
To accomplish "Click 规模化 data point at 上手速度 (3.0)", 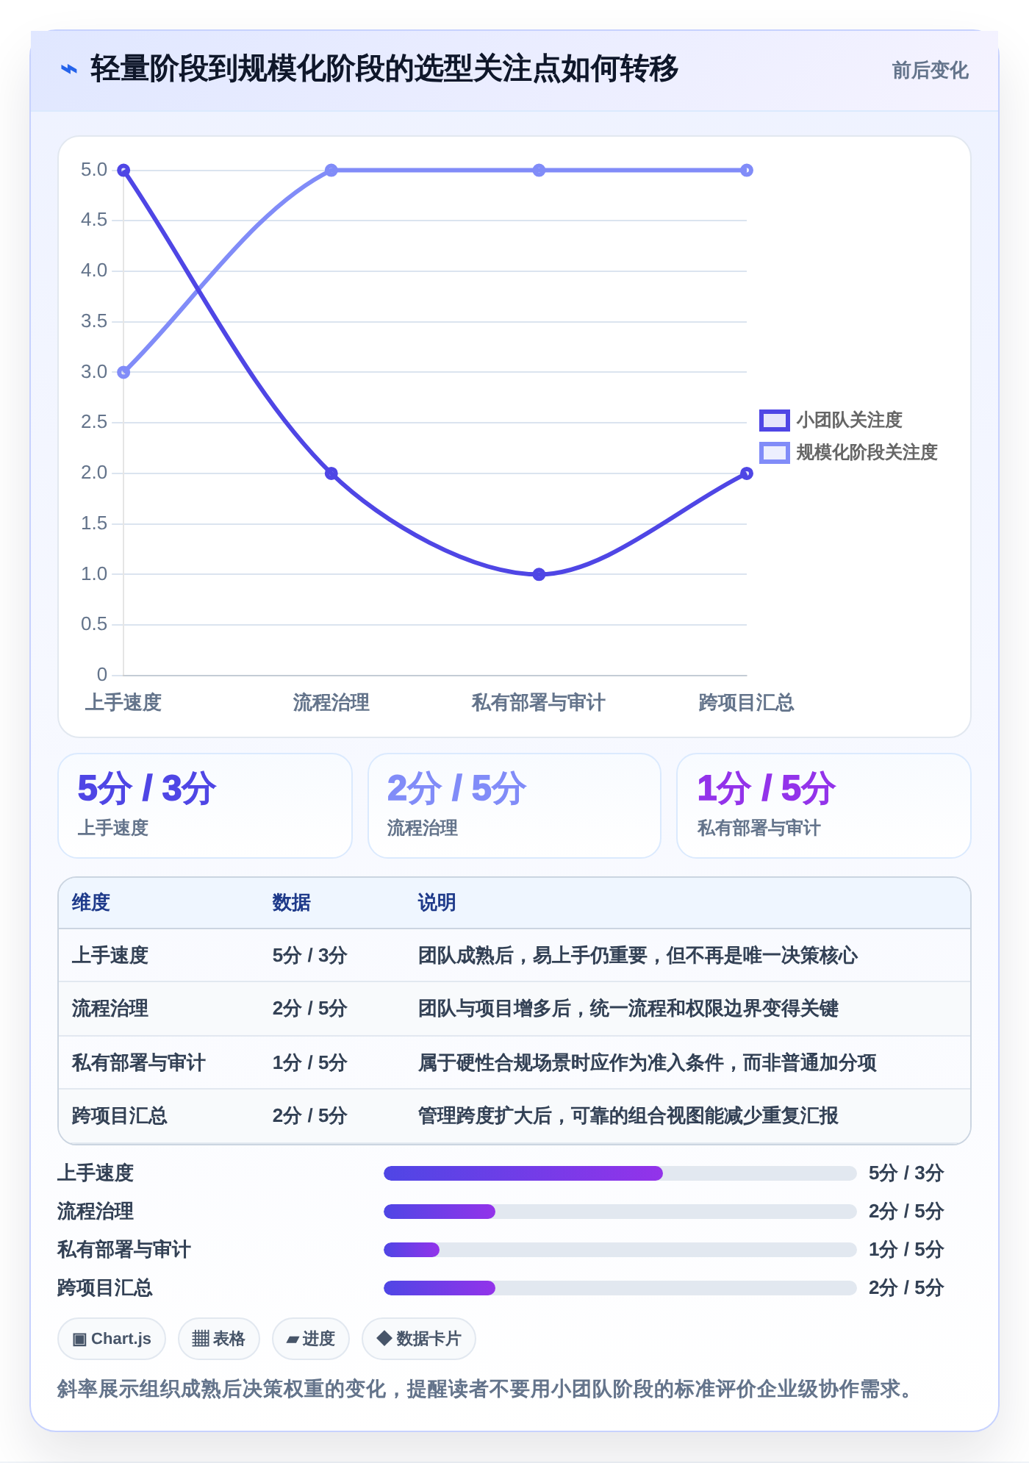I will point(123,372).
